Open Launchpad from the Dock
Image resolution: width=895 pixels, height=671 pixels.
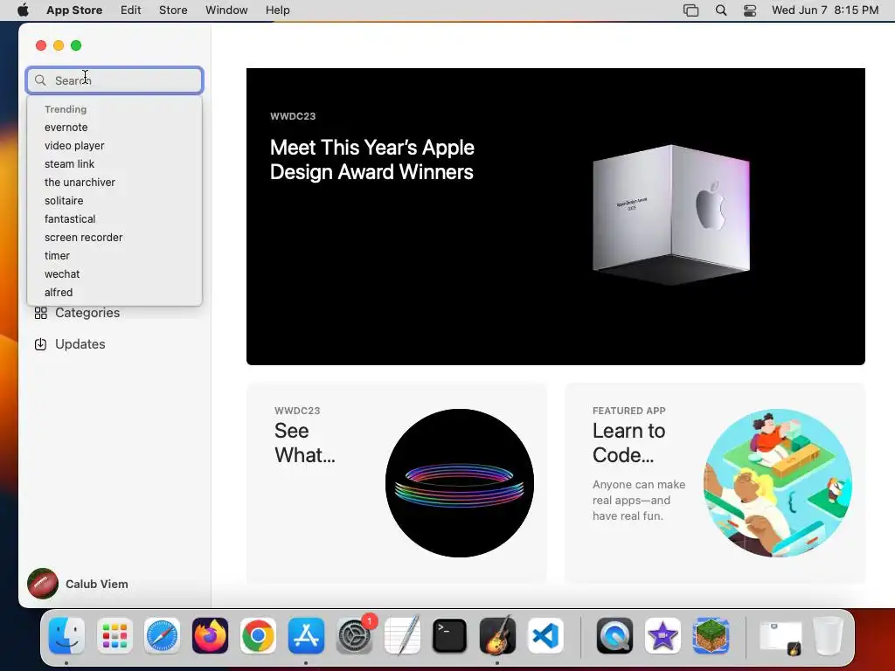click(x=114, y=636)
